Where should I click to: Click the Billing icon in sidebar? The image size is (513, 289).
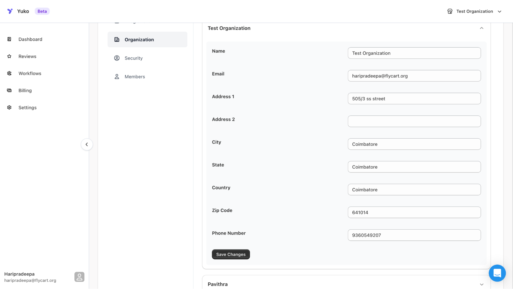(9, 90)
